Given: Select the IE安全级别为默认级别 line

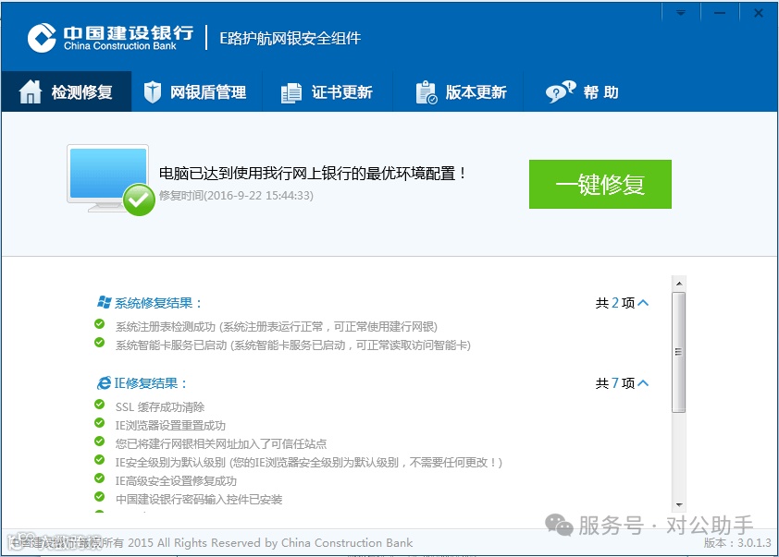Looking at the screenshot, I should click(308, 462).
